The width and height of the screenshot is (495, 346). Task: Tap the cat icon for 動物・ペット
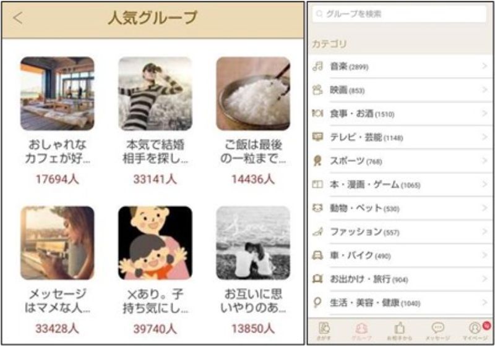317,208
